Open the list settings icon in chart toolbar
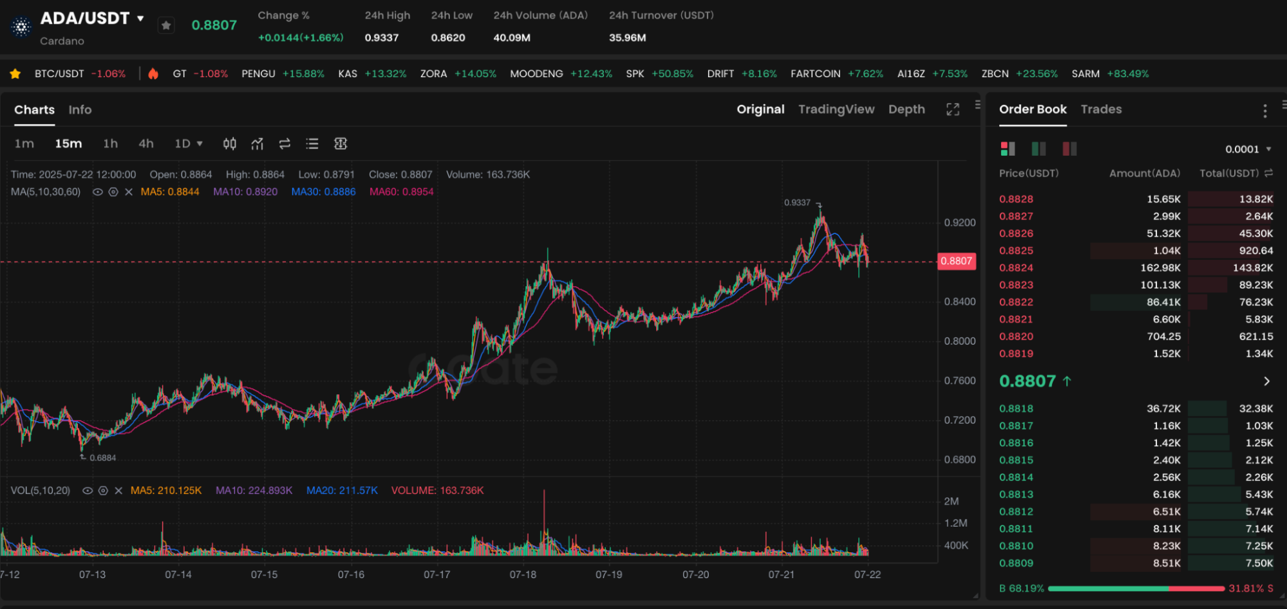 [x=312, y=143]
